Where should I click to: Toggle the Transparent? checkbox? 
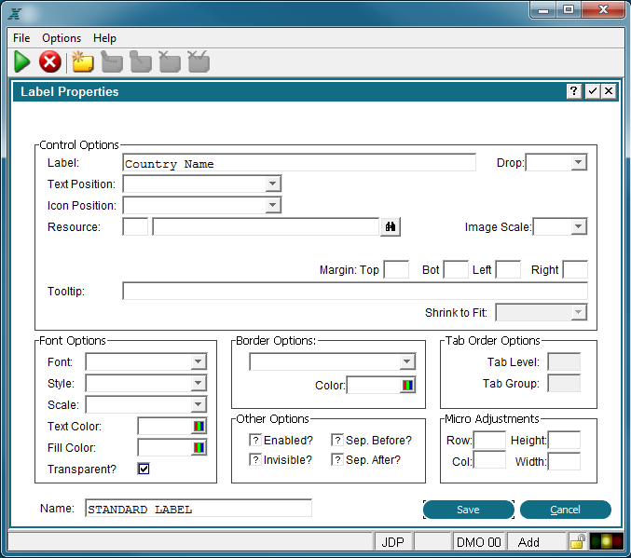[144, 469]
